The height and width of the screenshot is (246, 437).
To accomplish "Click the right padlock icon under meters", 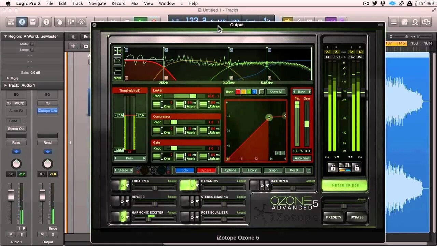I will point(357,167).
